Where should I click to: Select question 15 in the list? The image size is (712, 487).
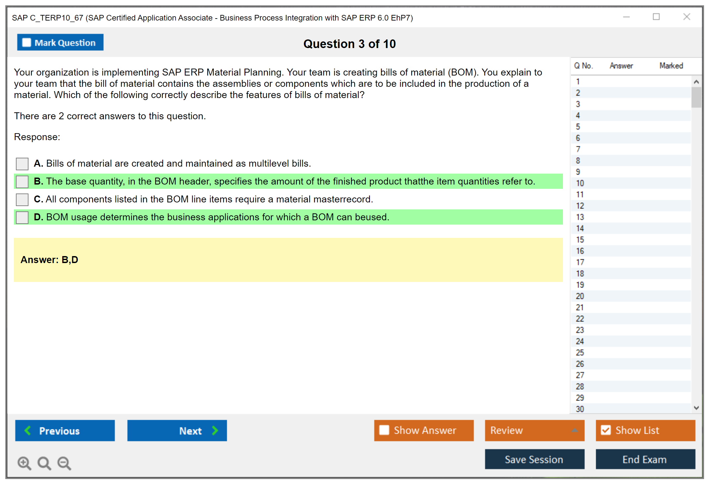point(580,240)
